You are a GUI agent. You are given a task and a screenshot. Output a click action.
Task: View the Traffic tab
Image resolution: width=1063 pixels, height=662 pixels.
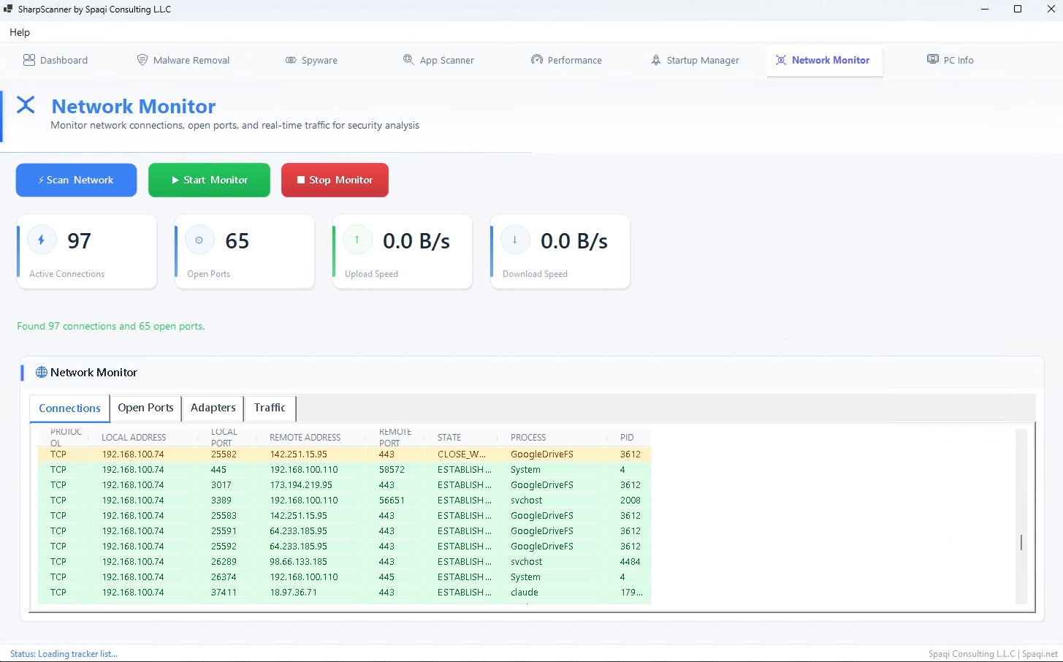(x=269, y=408)
